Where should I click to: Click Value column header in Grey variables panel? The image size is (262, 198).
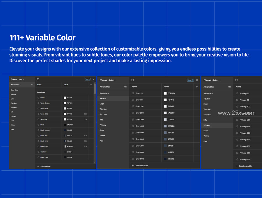tap(166, 87)
